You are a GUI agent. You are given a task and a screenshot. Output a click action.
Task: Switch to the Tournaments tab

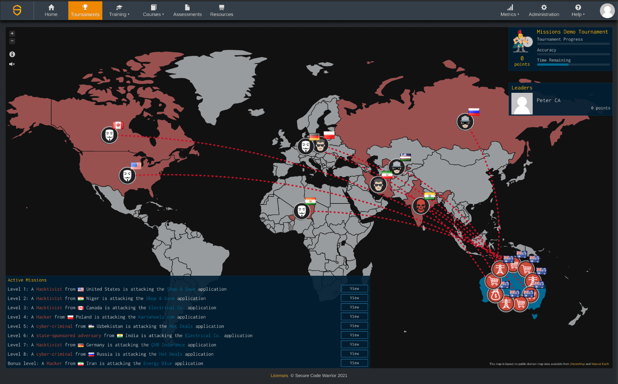85,10
